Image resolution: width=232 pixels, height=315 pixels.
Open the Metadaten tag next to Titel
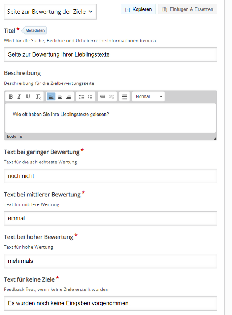(34, 30)
